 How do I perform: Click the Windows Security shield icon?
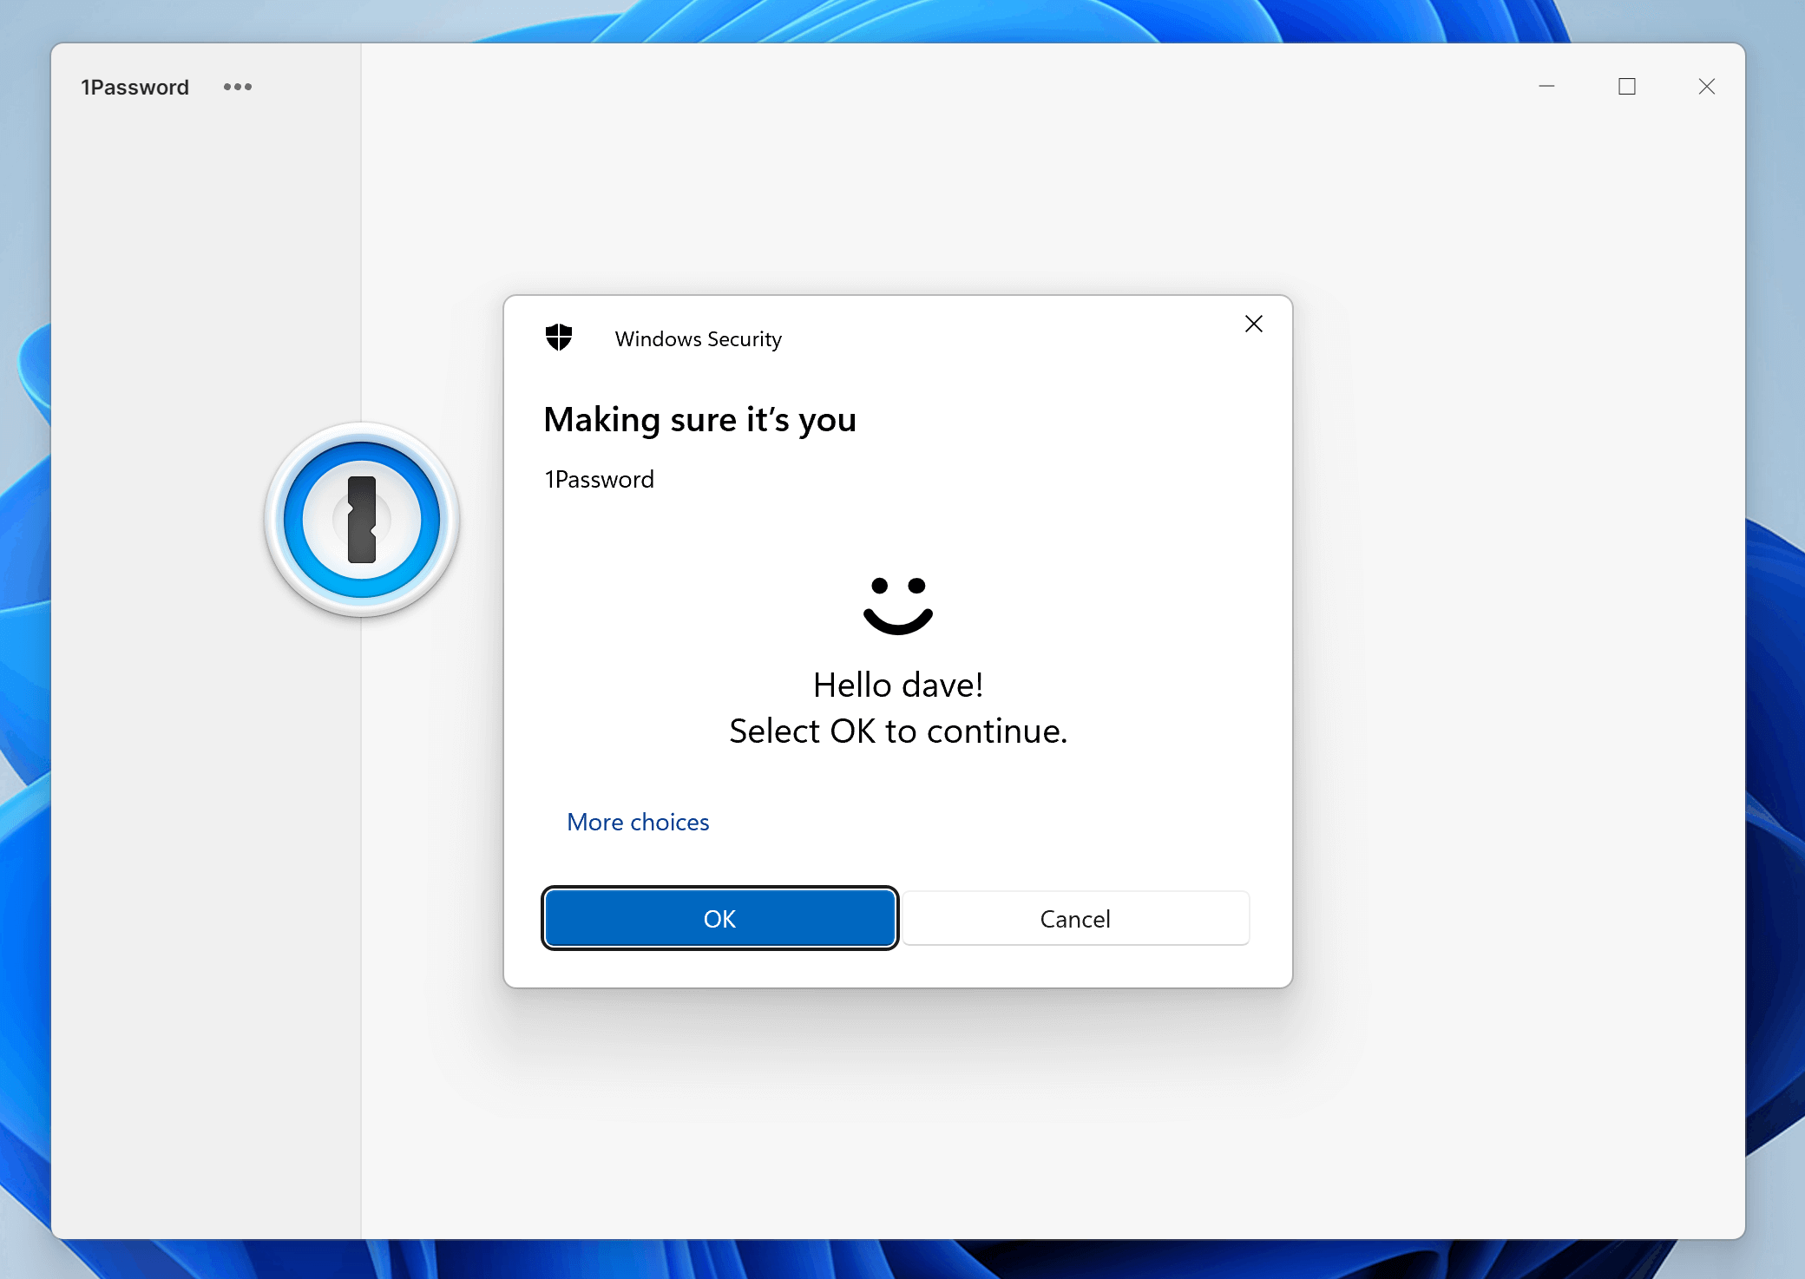[559, 338]
